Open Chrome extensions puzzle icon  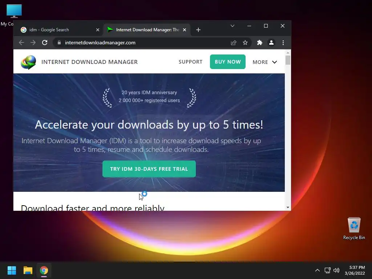tap(260, 43)
